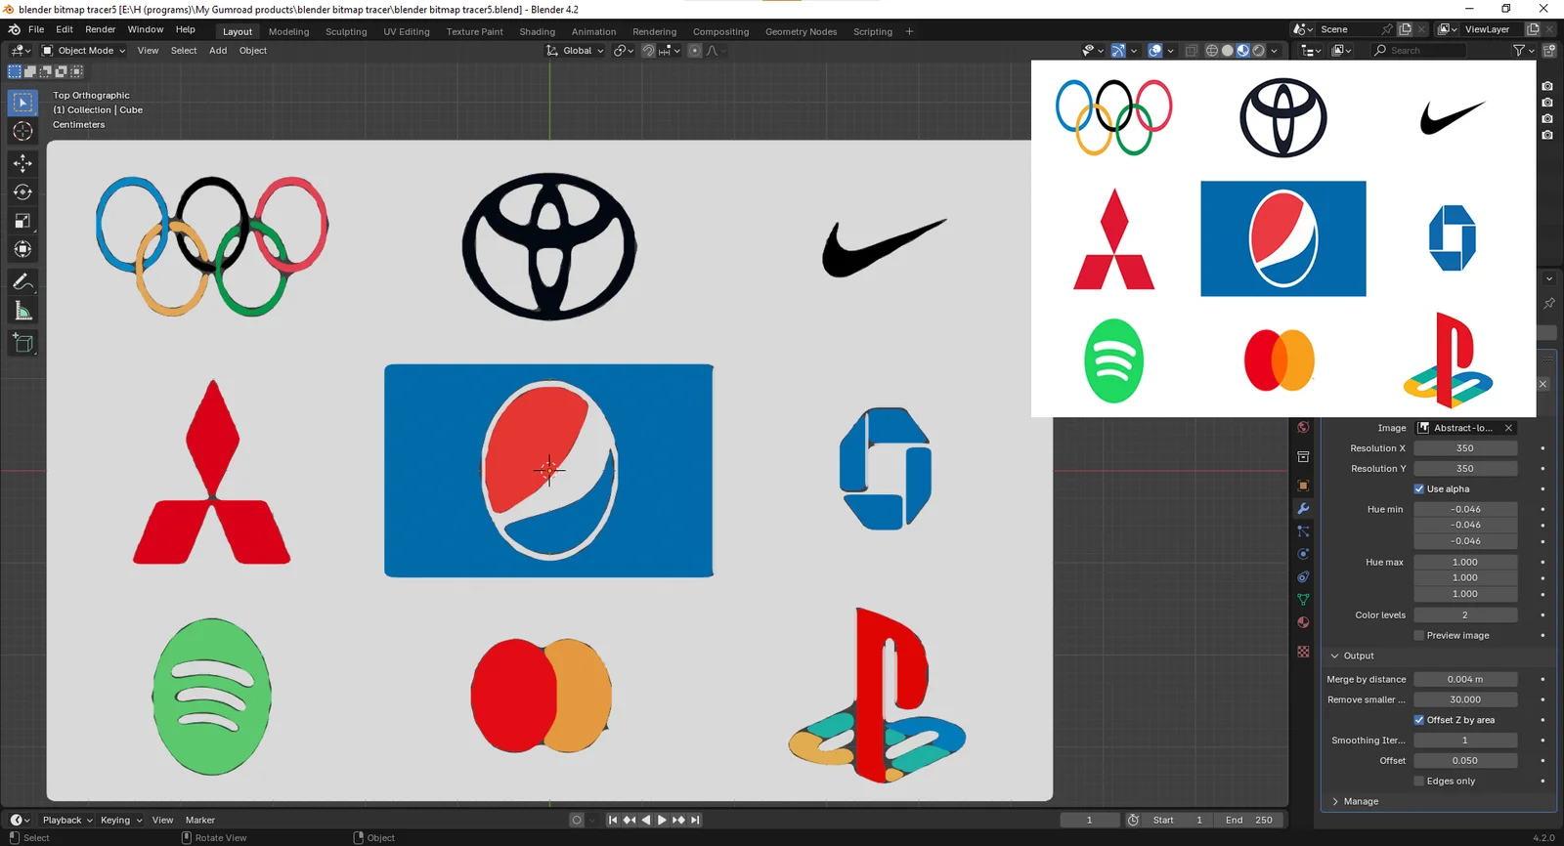Open the Playback dropdown in timeline

pyautogui.click(x=67, y=820)
